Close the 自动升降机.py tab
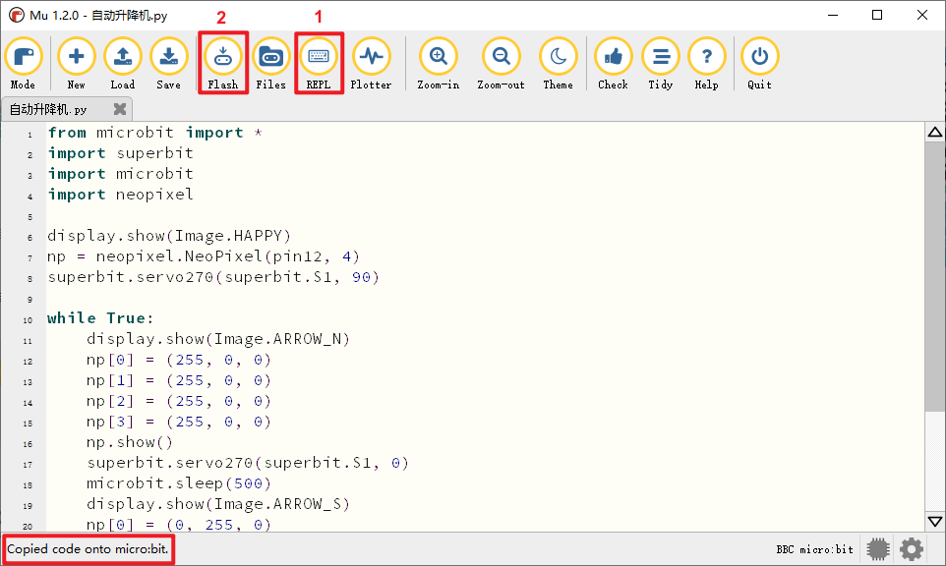The image size is (946, 566). click(120, 109)
